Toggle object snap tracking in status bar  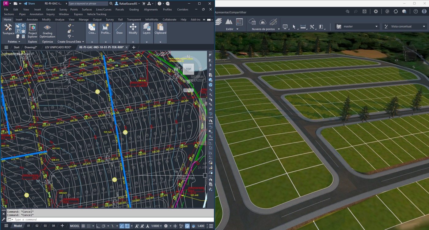[122, 226]
